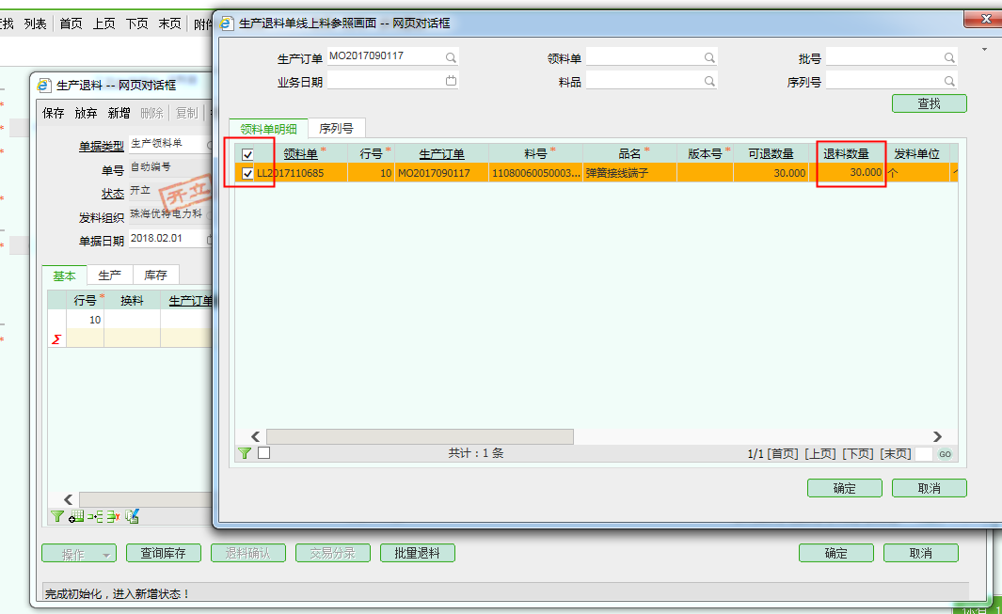1002x614 pixels.
Task: Click the search icon in 生产订单 field
Action: tap(451, 57)
